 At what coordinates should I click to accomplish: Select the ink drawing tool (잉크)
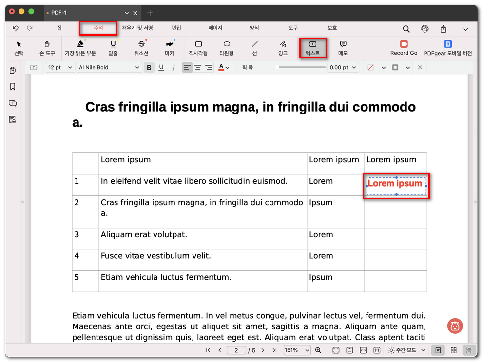click(x=283, y=48)
